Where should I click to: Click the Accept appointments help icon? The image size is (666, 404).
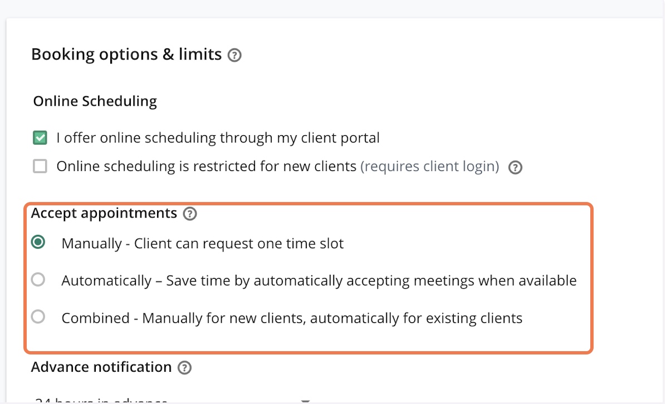click(x=190, y=214)
